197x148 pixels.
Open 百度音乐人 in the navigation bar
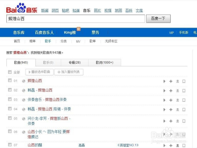pos(44,32)
